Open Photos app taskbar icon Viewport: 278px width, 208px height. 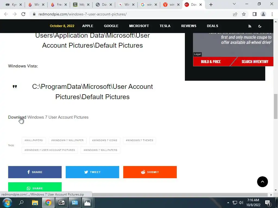[87, 203]
